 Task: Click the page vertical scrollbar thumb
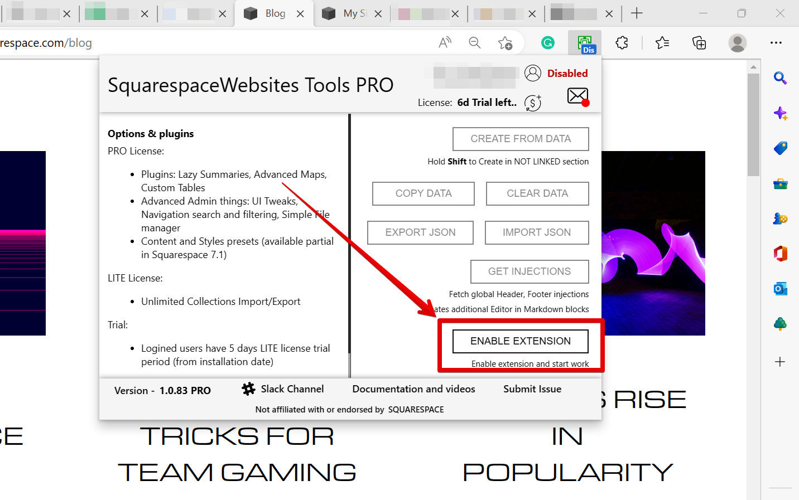pyautogui.click(x=753, y=125)
